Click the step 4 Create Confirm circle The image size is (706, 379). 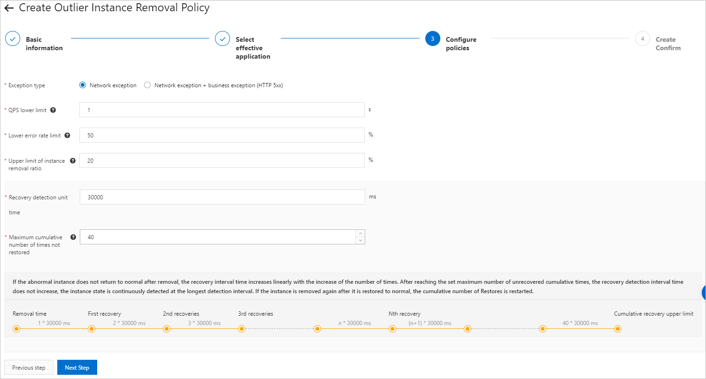(642, 38)
